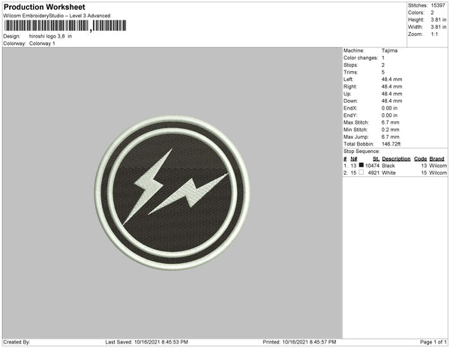
Task: Click the Zoom value 1:1
Action: (x=434, y=34)
